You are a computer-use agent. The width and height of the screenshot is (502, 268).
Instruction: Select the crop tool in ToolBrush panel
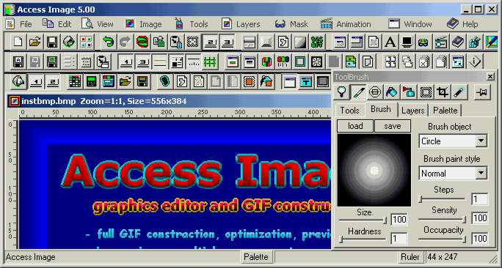coord(442,92)
